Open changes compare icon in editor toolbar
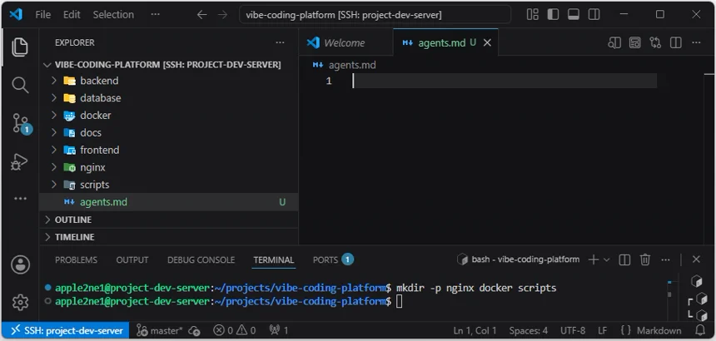The height and width of the screenshot is (341, 716). pyautogui.click(x=655, y=43)
